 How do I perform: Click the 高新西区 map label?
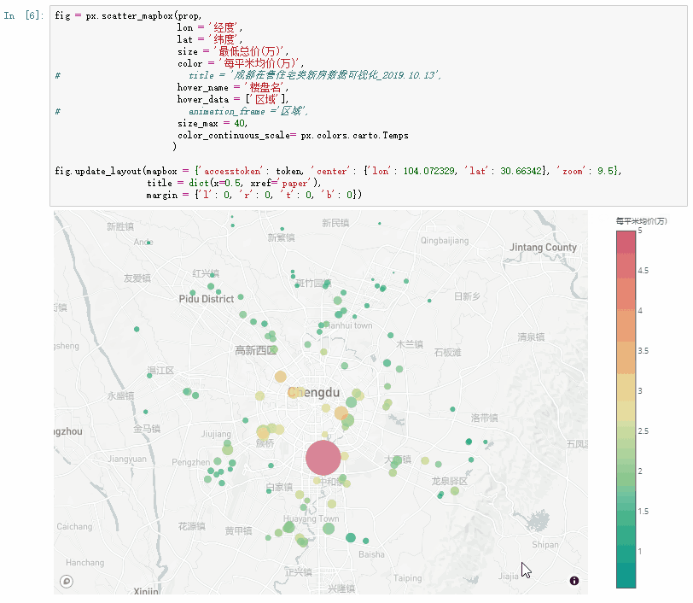(x=255, y=351)
